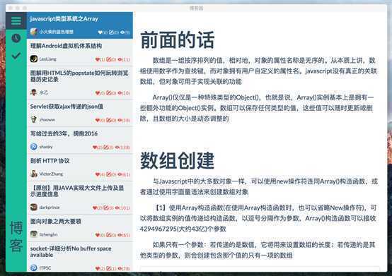Screen dimensions: 392x276
Task: Open lizhenghn's avatar icon
Action: tap(34, 234)
